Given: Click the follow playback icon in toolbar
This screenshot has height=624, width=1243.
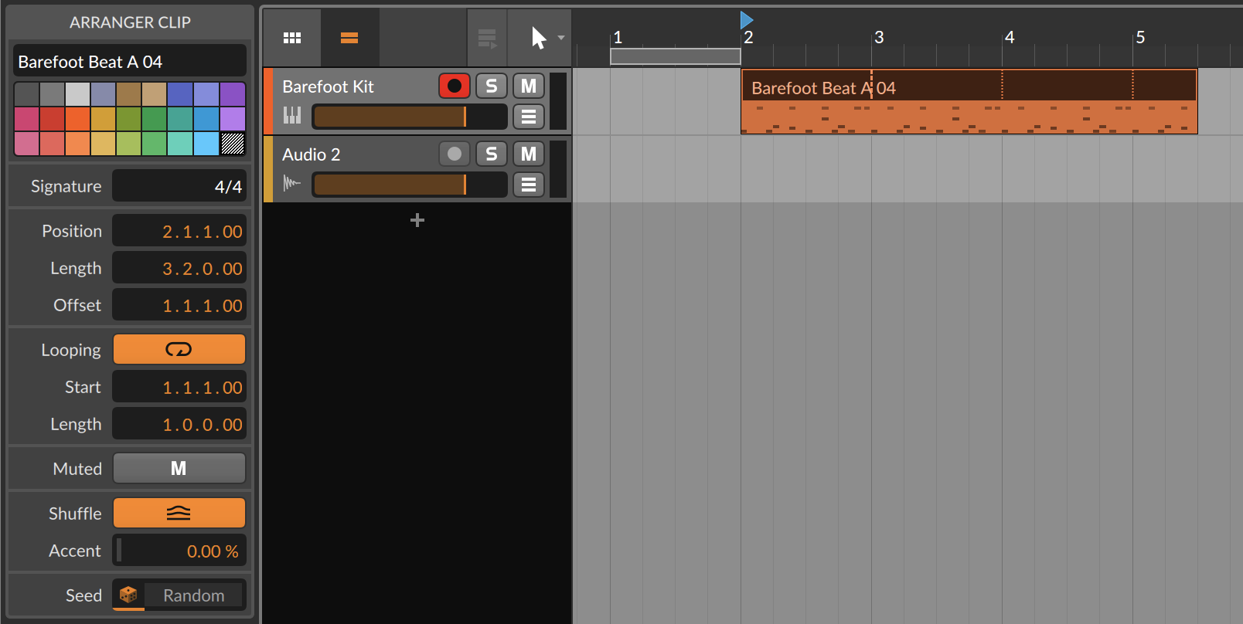Looking at the screenshot, I should pos(487,38).
